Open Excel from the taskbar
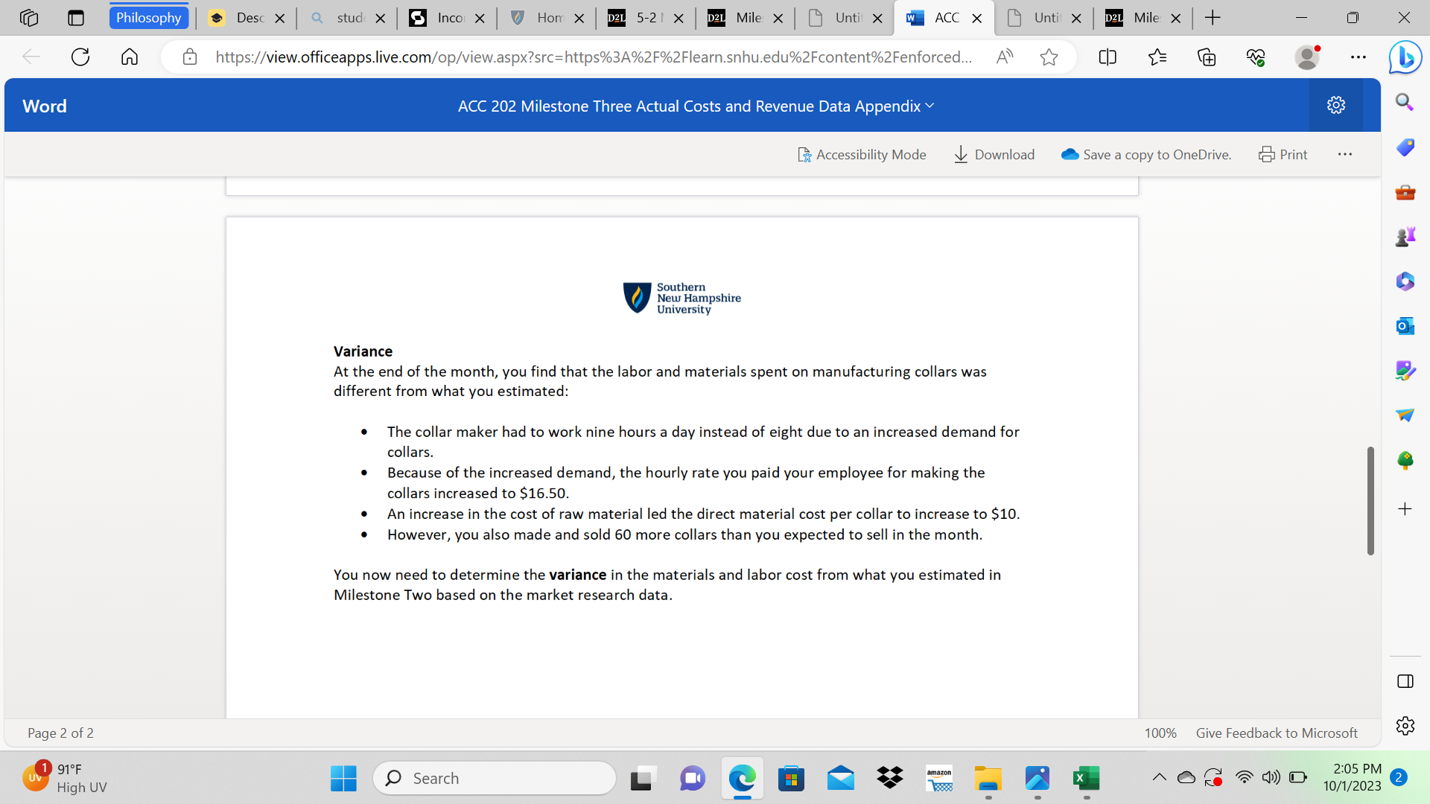 [x=1086, y=779]
